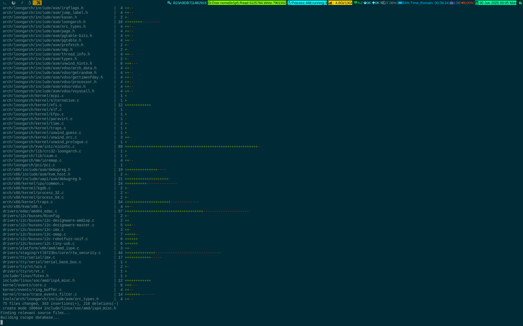This screenshot has height=326, width=523.
Task: Click CPU usage 27.06%
Action: (390, 3)
